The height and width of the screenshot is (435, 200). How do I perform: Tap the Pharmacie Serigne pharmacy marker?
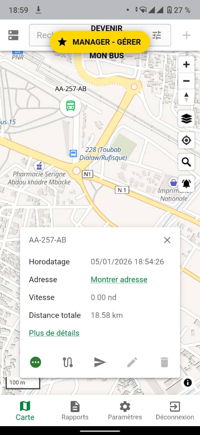[x=39, y=166]
